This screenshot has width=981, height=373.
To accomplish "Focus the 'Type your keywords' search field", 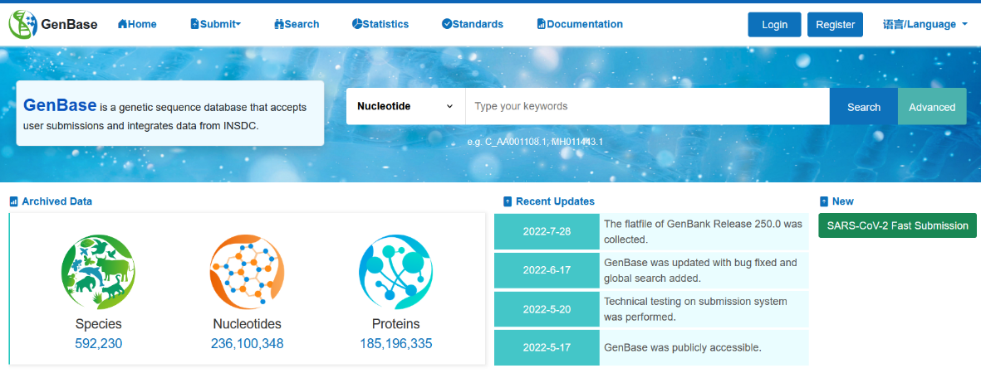I will [x=646, y=106].
